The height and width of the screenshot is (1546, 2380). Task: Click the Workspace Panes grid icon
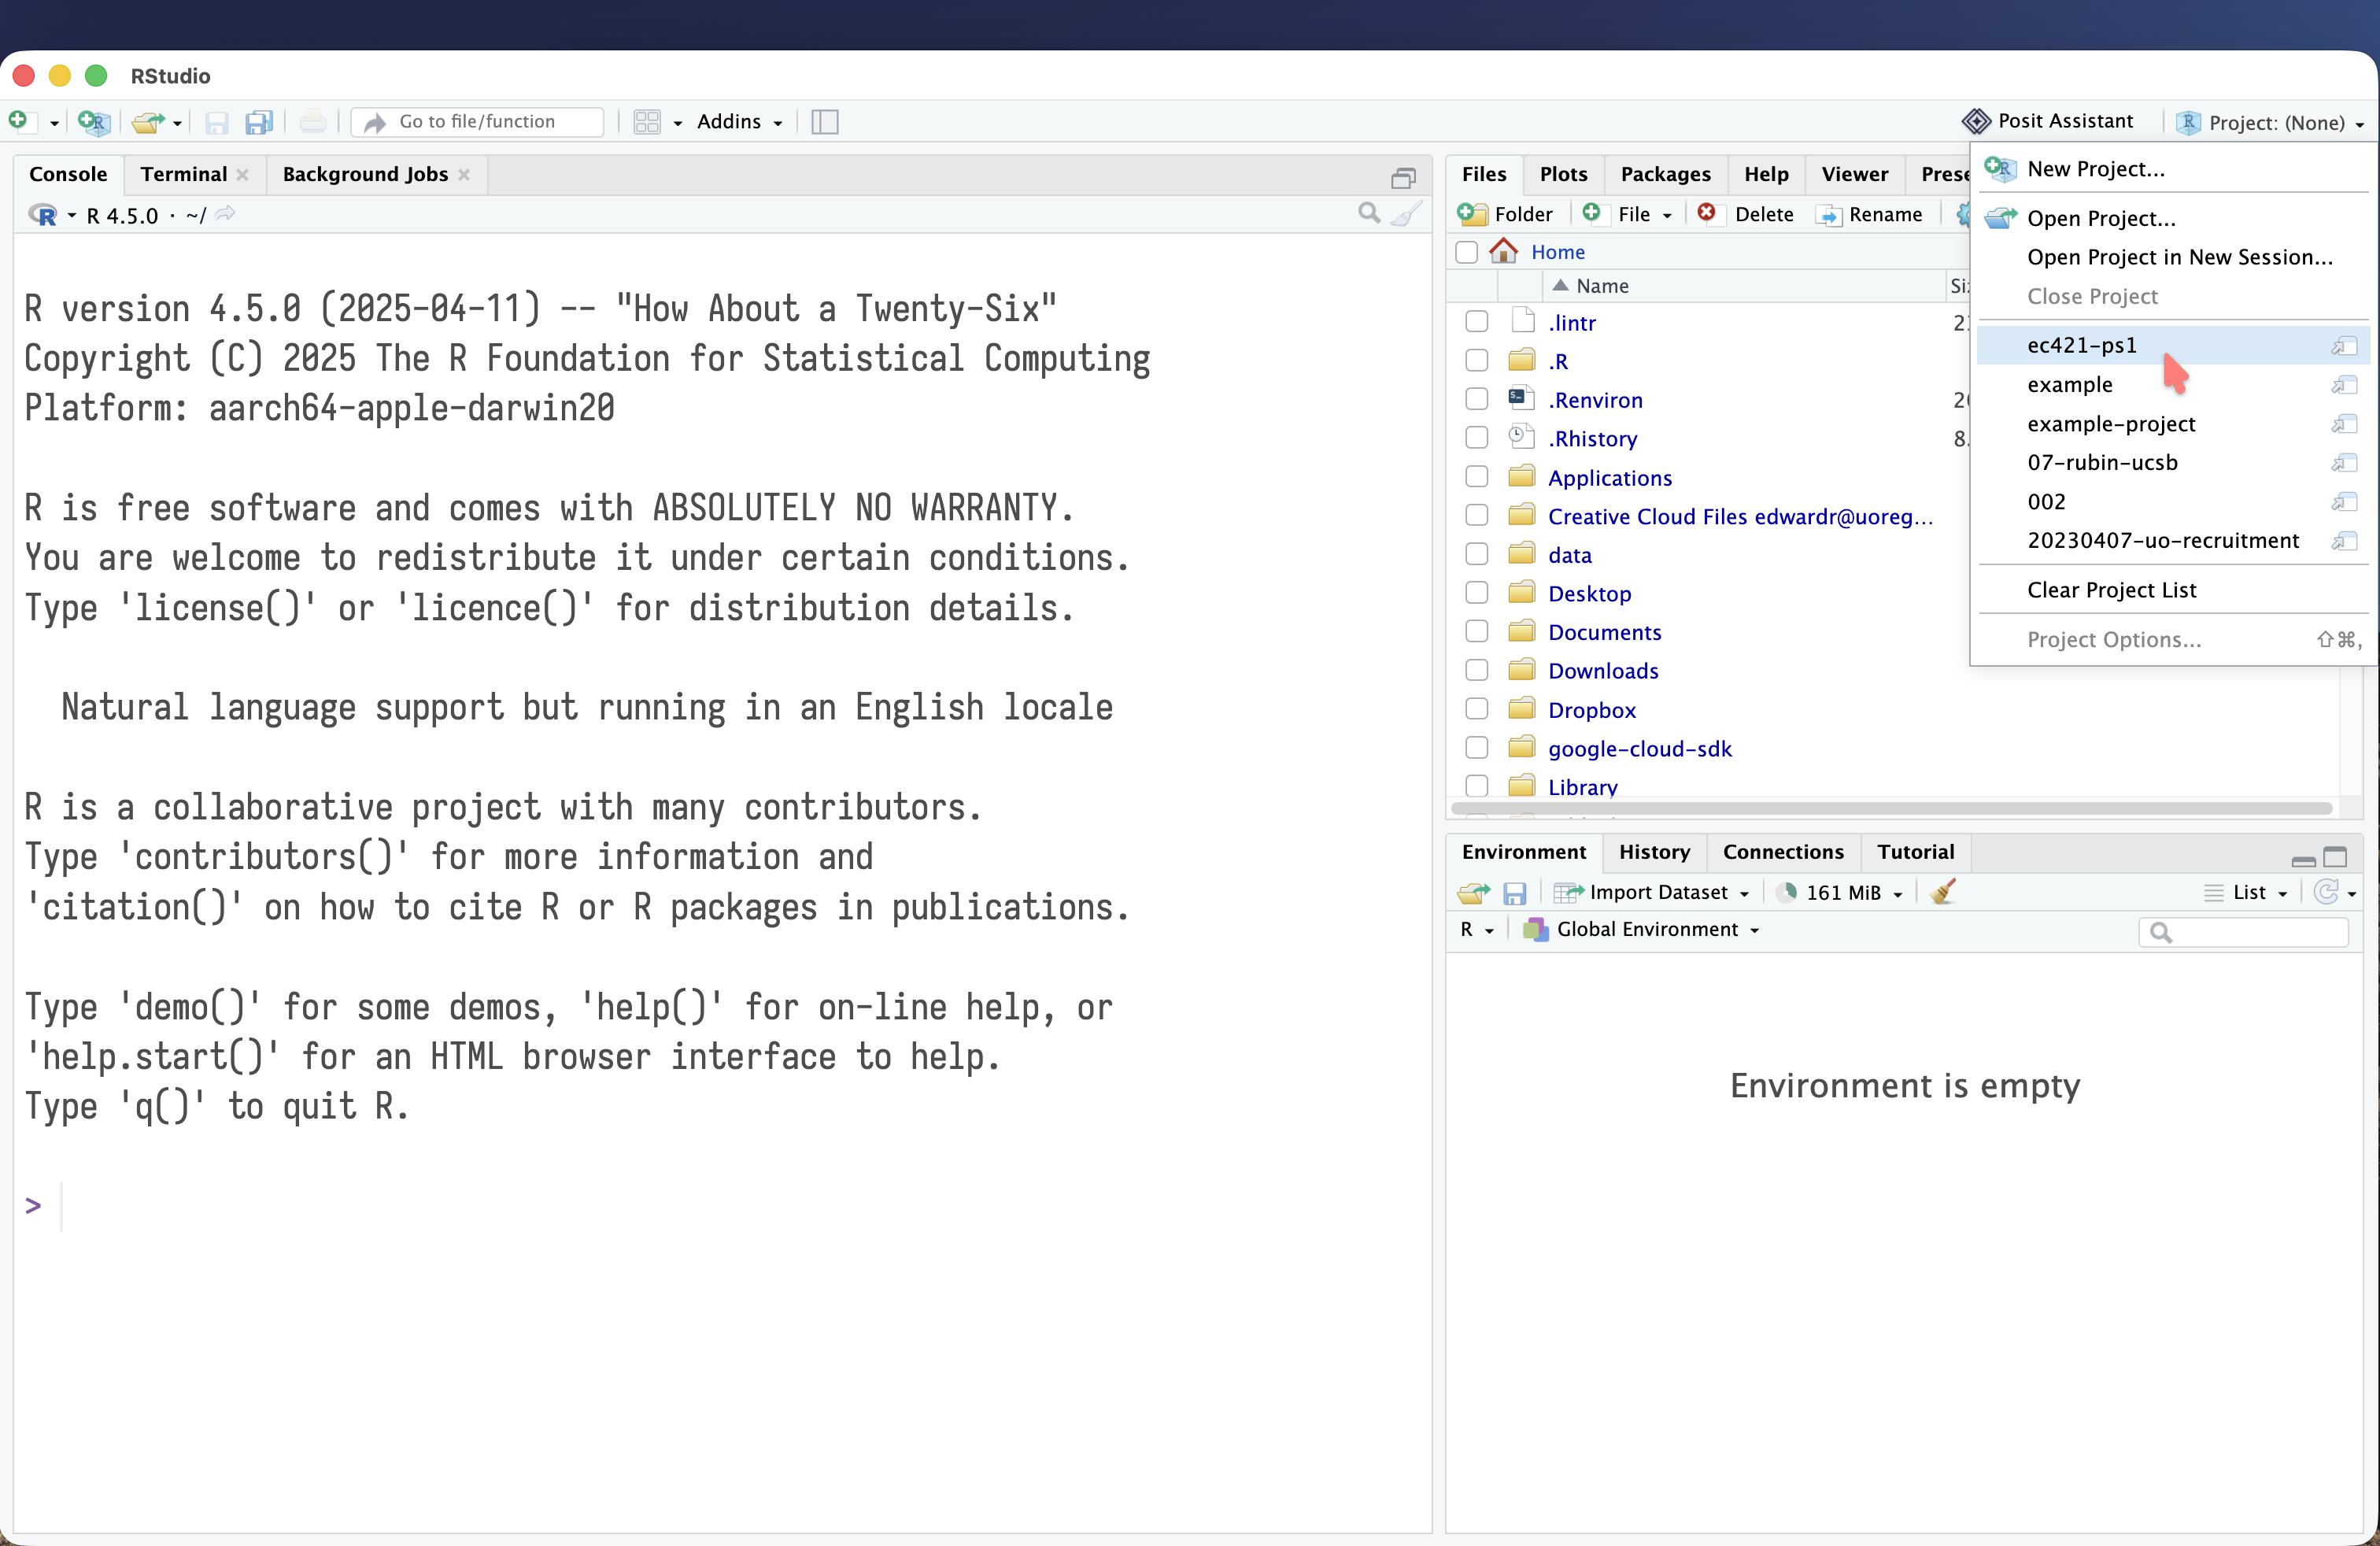(647, 122)
